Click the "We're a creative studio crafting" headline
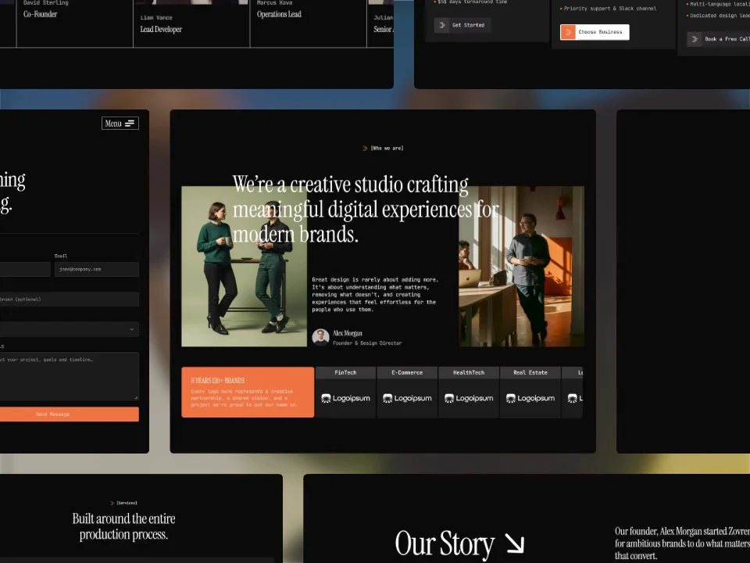 (366, 210)
